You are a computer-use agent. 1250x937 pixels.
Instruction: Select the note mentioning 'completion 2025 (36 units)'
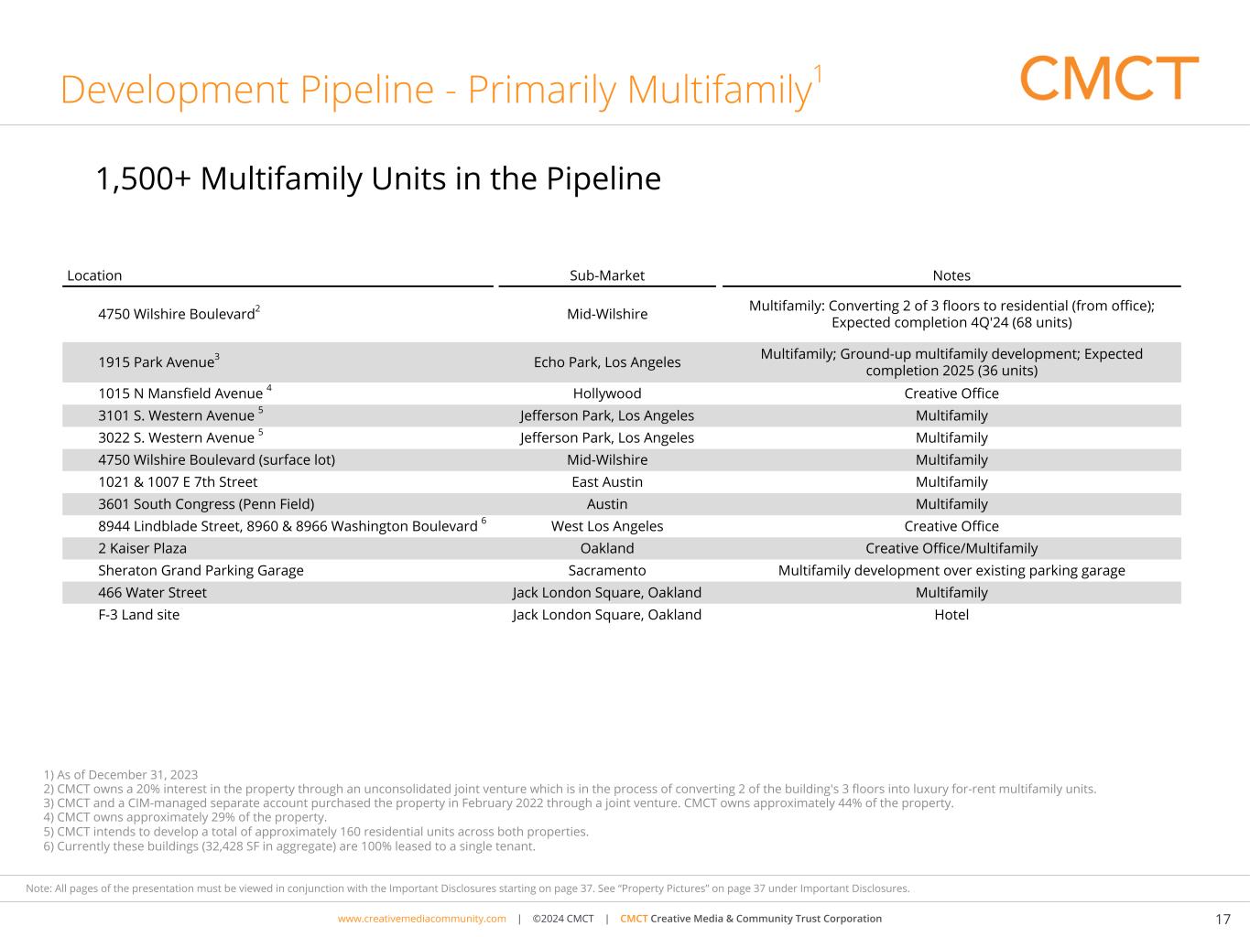coord(951,361)
